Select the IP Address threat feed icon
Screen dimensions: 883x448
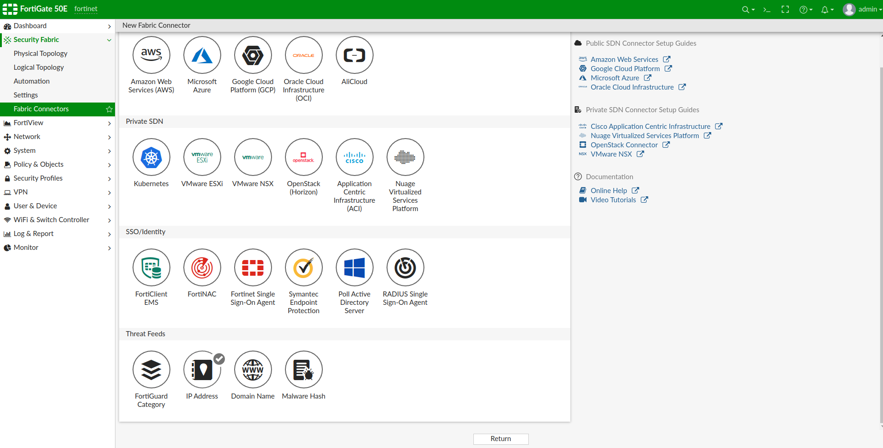tap(202, 370)
